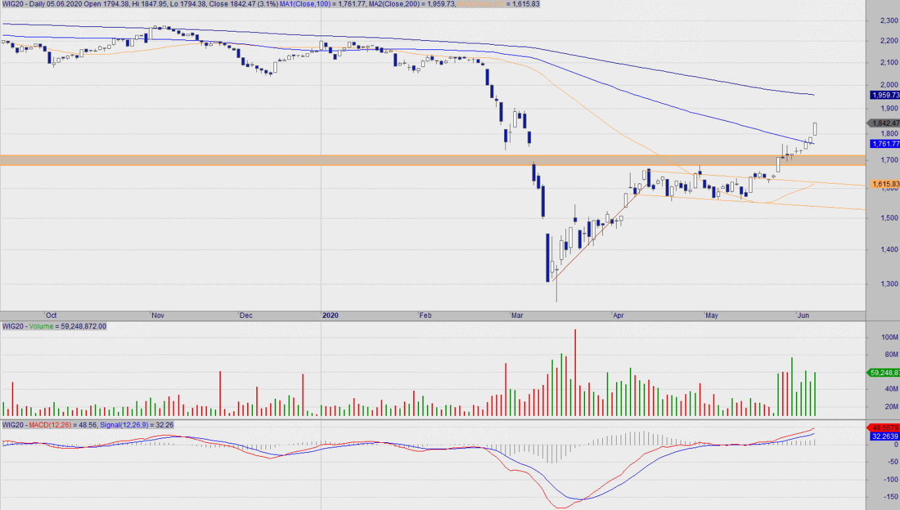Image resolution: width=900 pixels, height=510 pixels.
Task: Click the 2020 year label on time axis
Action: click(329, 315)
